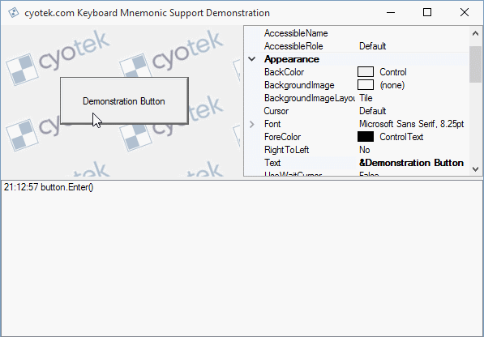Expand the Font property
The height and width of the screenshot is (337, 484).
(252, 124)
